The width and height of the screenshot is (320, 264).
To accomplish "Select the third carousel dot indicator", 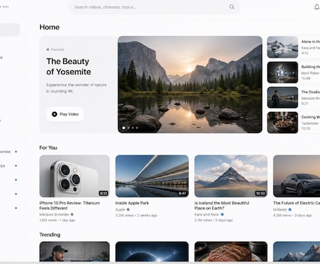I will (x=133, y=128).
